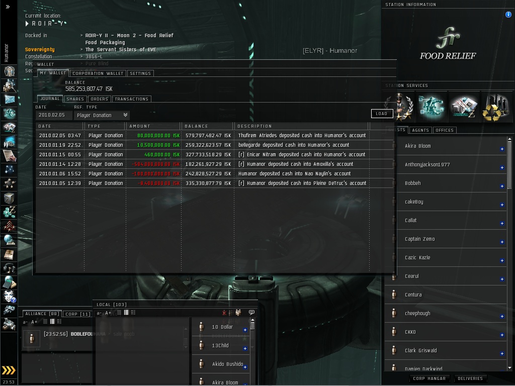Expand the sidebar with double chevron
Viewport: 515px width, 386px height.
pyautogui.click(x=8, y=7)
